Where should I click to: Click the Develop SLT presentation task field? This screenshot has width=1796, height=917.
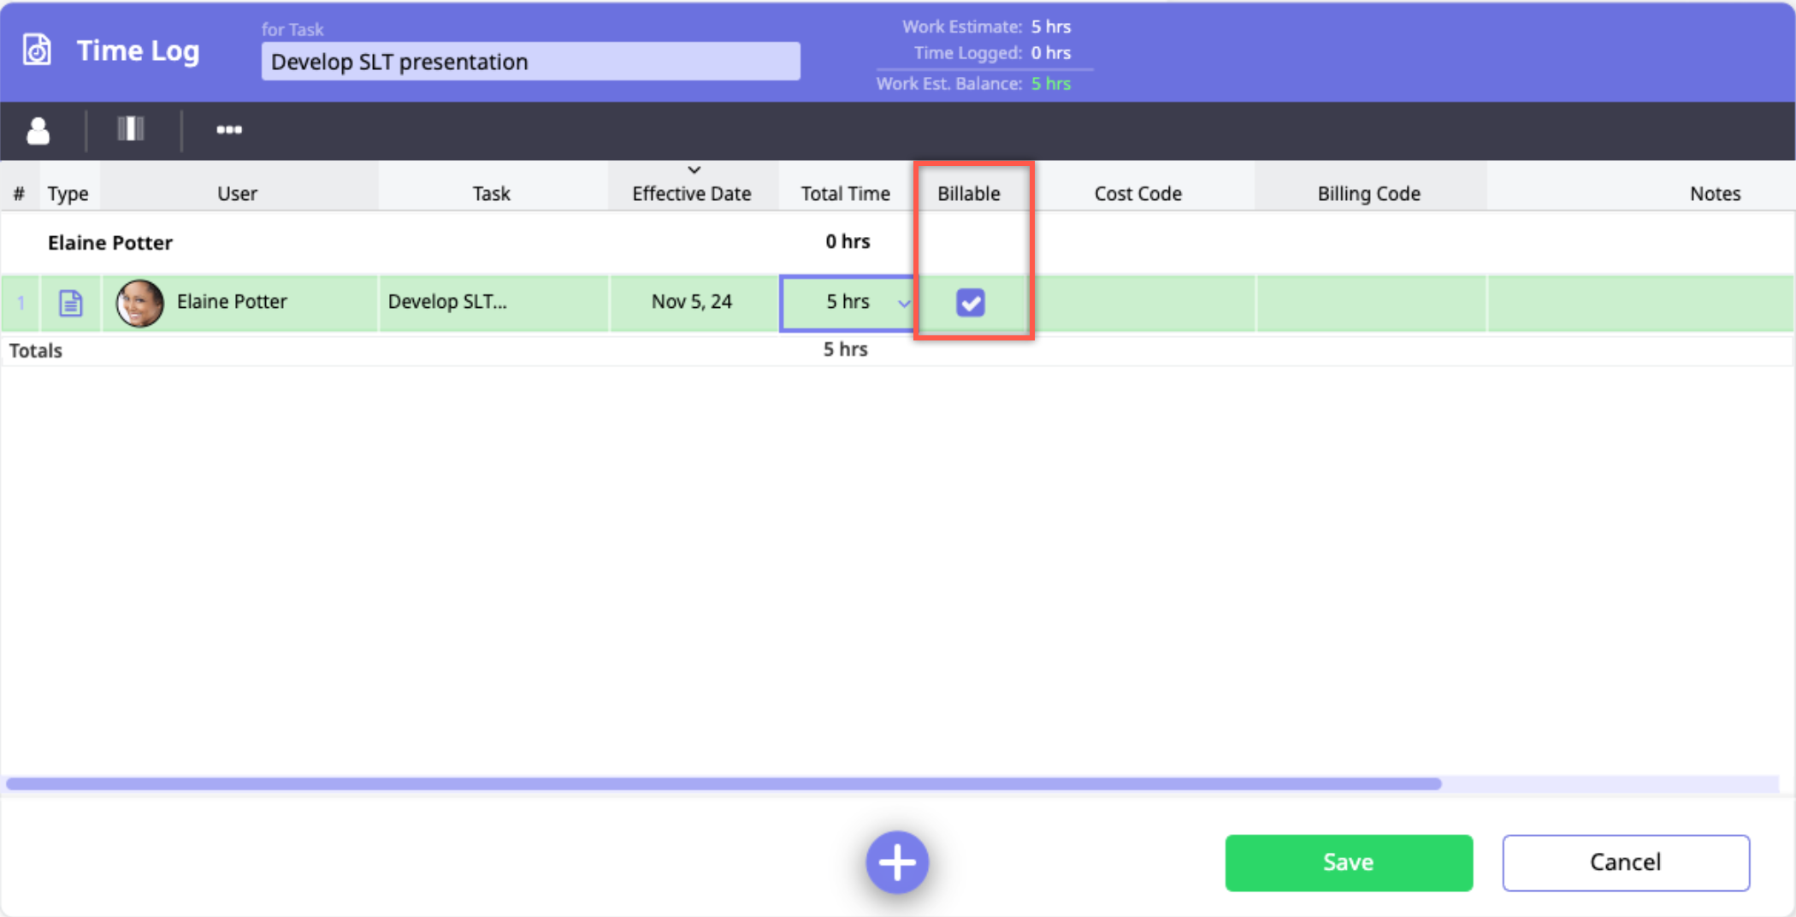click(x=530, y=62)
